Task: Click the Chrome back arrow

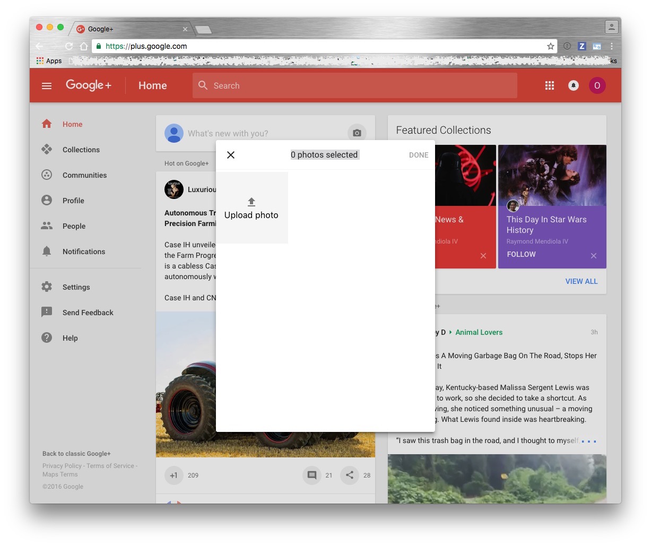Action: (x=40, y=46)
